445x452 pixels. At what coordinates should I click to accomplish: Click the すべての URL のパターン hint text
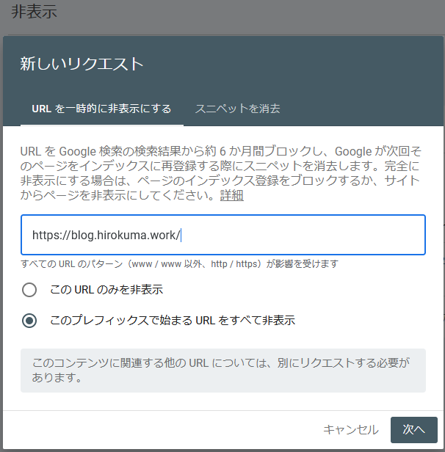pos(179,263)
